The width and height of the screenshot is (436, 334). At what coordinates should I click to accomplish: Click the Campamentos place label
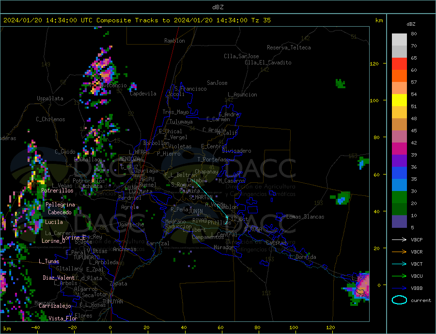tap(208, 238)
